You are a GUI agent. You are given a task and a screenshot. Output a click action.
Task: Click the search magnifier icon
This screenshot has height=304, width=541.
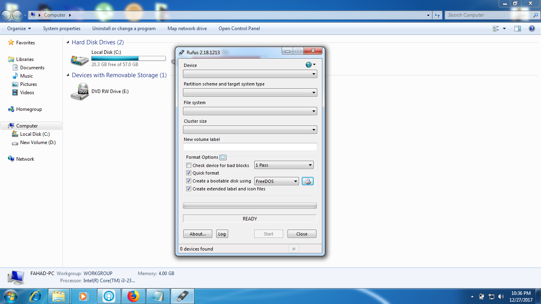click(535, 15)
